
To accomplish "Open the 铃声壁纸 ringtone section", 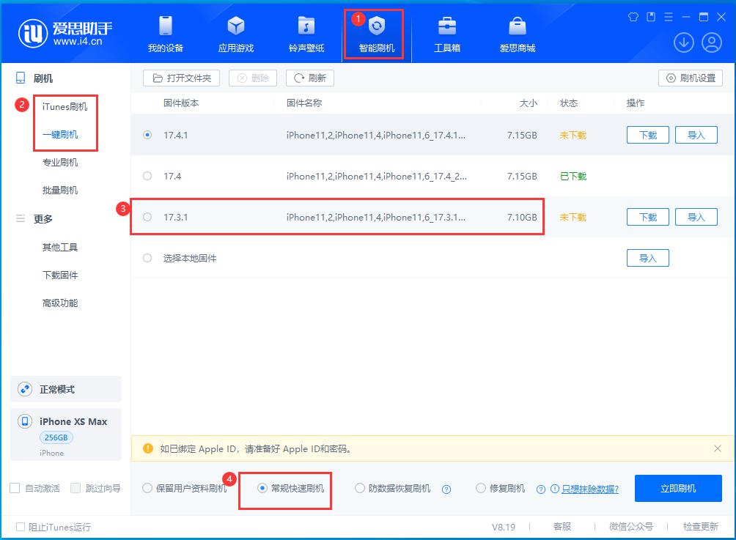I will 306,33.
